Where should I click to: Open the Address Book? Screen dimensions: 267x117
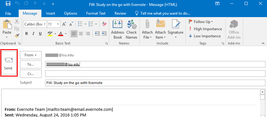pyautogui.click(x=118, y=29)
